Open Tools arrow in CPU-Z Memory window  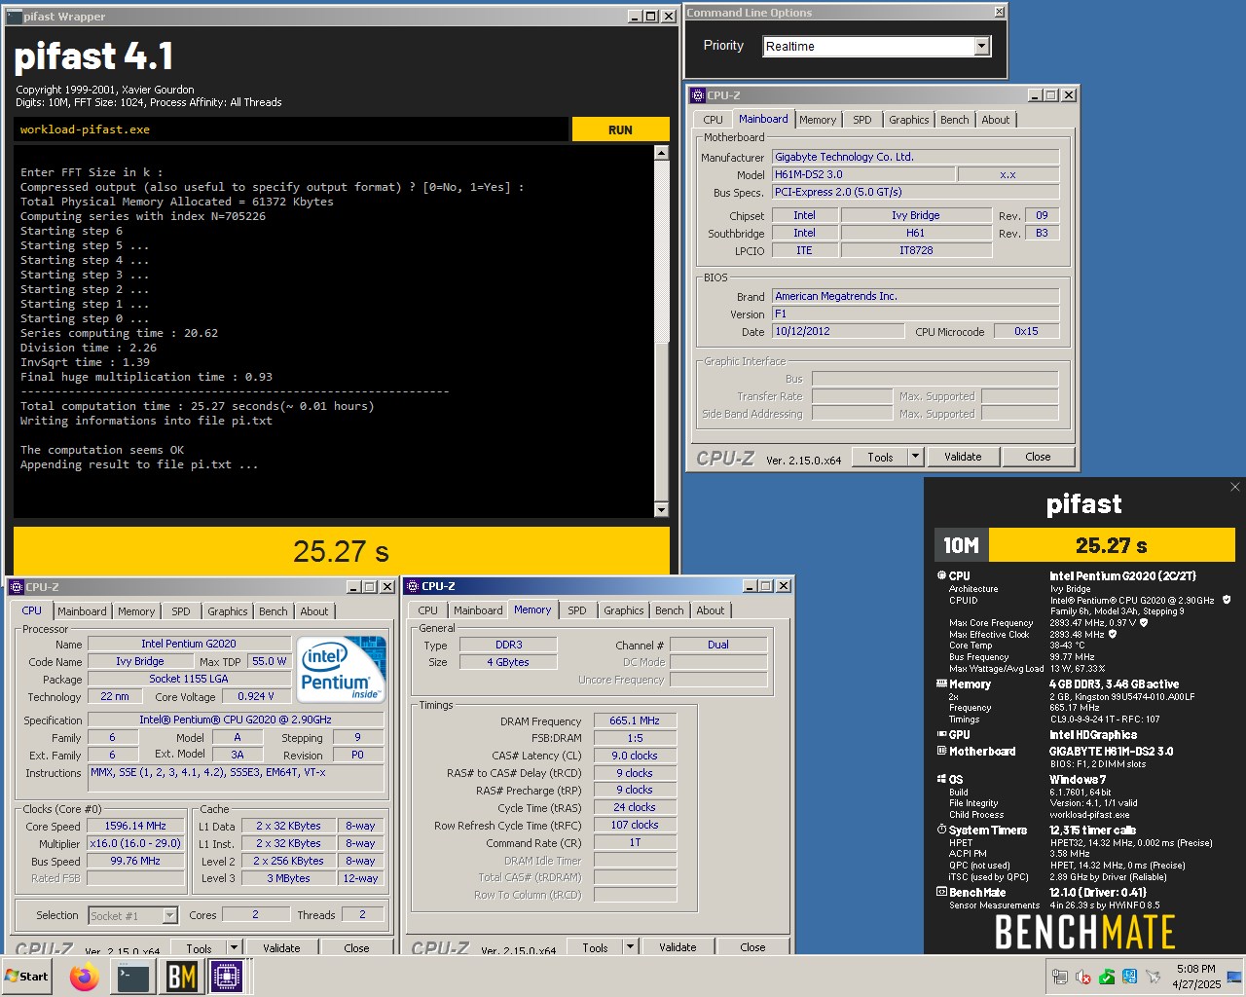pos(630,947)
